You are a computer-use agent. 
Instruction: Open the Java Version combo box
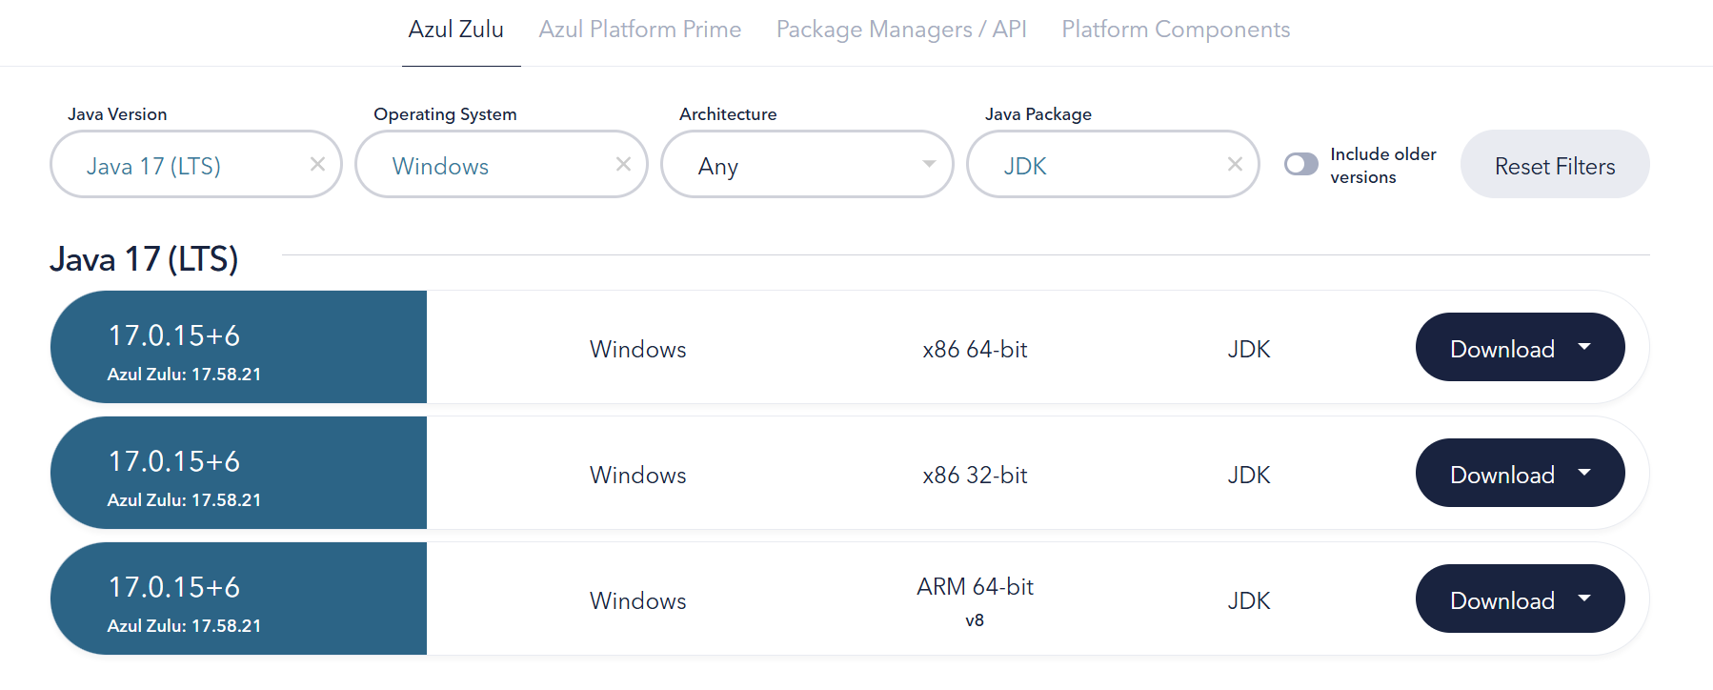point(181,166)
